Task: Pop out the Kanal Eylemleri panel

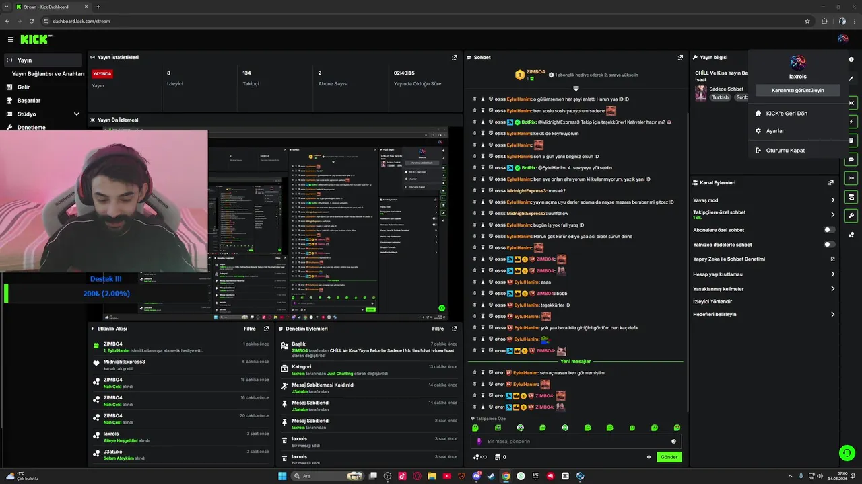Action: click(830, 182)
